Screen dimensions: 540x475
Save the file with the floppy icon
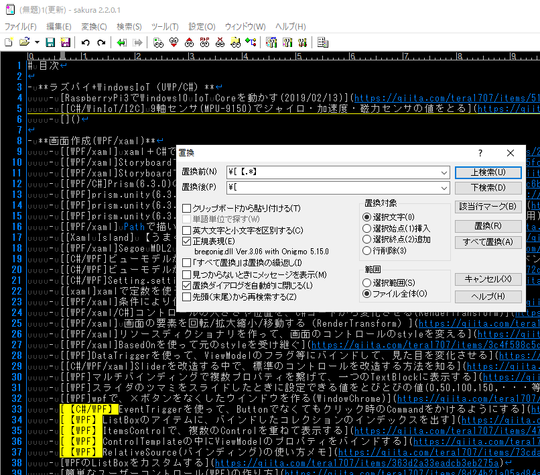click(x=50, y=42)
